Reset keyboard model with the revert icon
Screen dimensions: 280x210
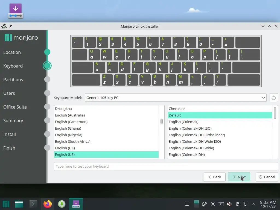coord(273,98)
